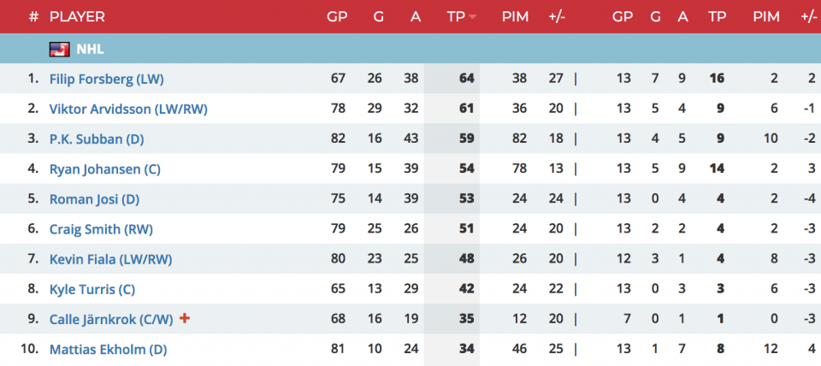Sort by the rightmost +/- column header
This screenshot has height=366, width=821.
808,16
